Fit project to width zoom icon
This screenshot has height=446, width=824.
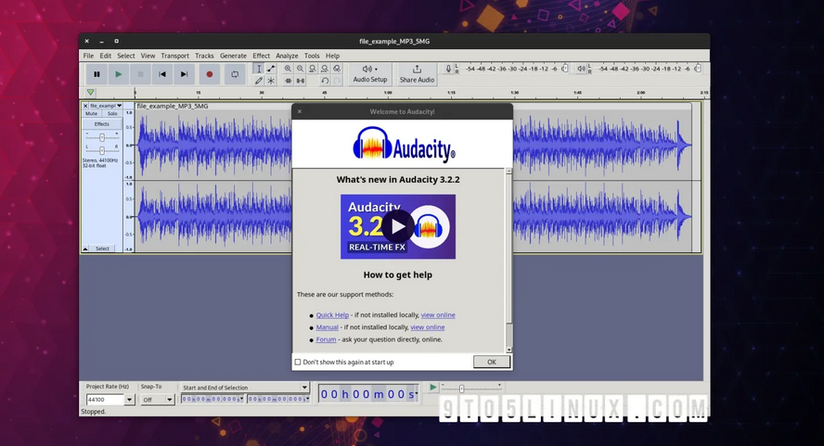(x=325, y=69)
